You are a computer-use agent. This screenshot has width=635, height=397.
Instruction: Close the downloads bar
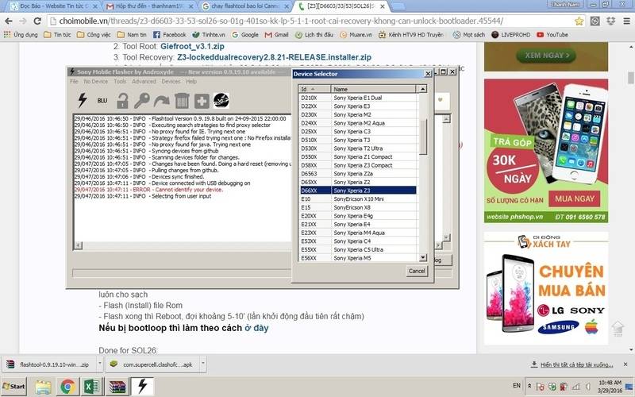pos(625,364)
